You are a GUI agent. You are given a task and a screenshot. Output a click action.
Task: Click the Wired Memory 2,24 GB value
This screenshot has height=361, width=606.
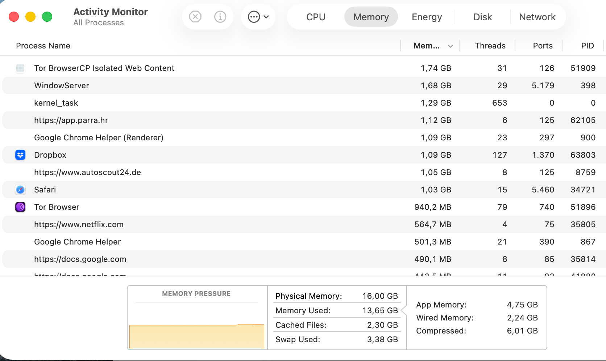[x=522, y=318]
